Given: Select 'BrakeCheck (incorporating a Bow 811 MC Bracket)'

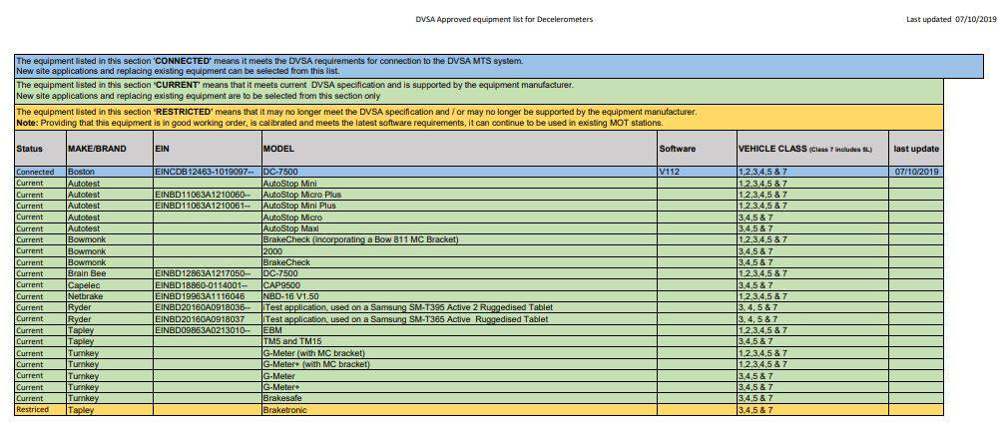Looking at the screenshot, I should click(460, 239).
